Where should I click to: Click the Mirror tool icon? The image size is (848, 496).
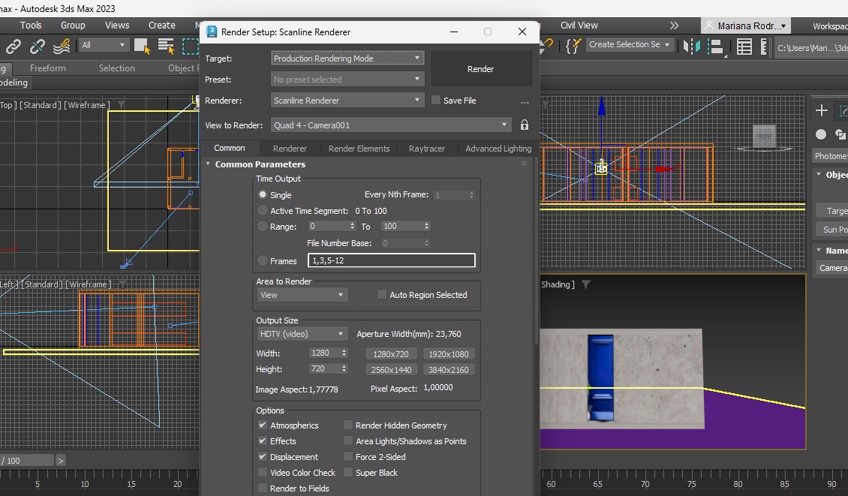tap(690, 47)
